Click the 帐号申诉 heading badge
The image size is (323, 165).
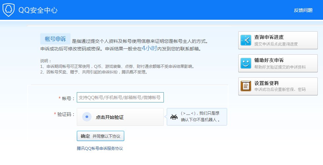click(55, 39)
